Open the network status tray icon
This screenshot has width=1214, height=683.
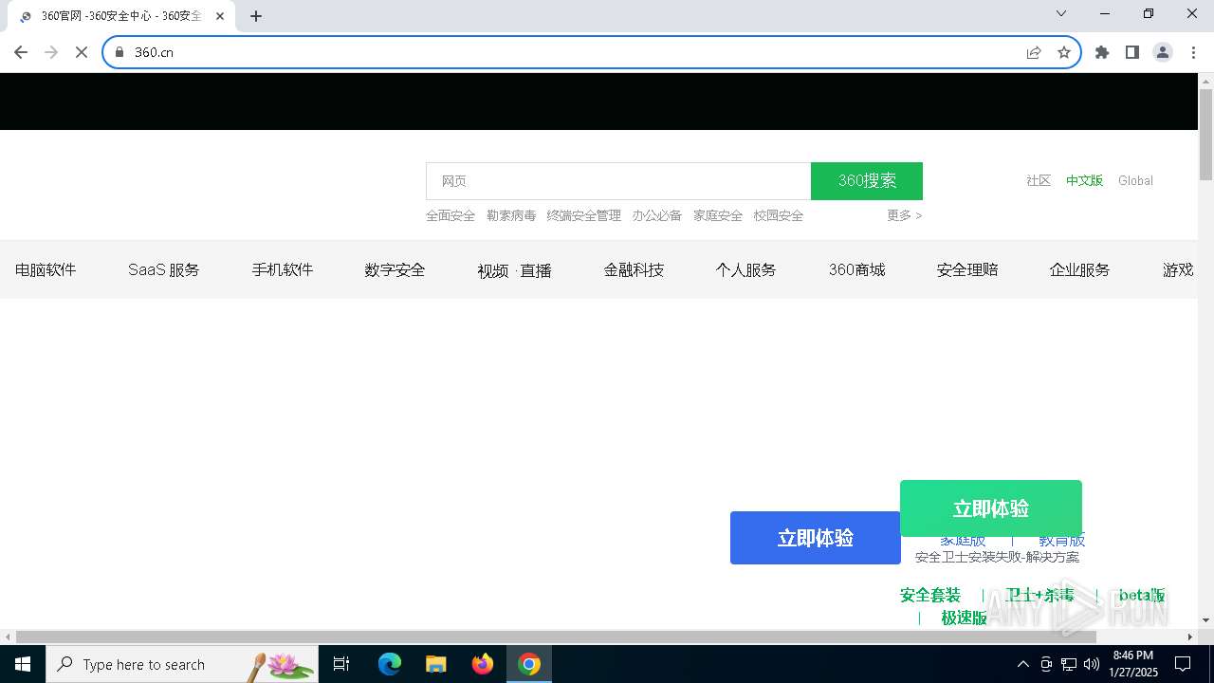pos(1069,664)
